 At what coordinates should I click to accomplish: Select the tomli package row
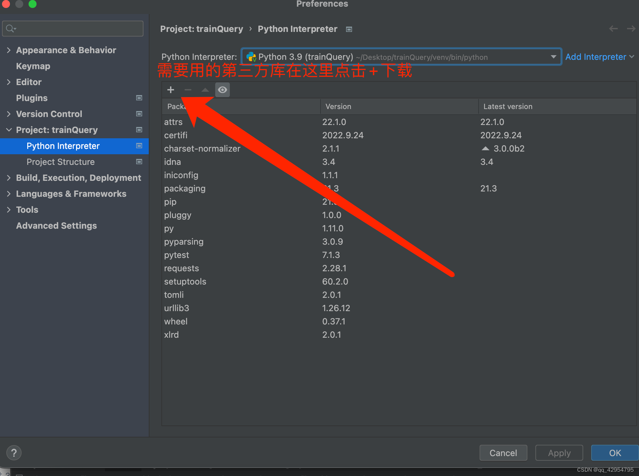[399, 295]
